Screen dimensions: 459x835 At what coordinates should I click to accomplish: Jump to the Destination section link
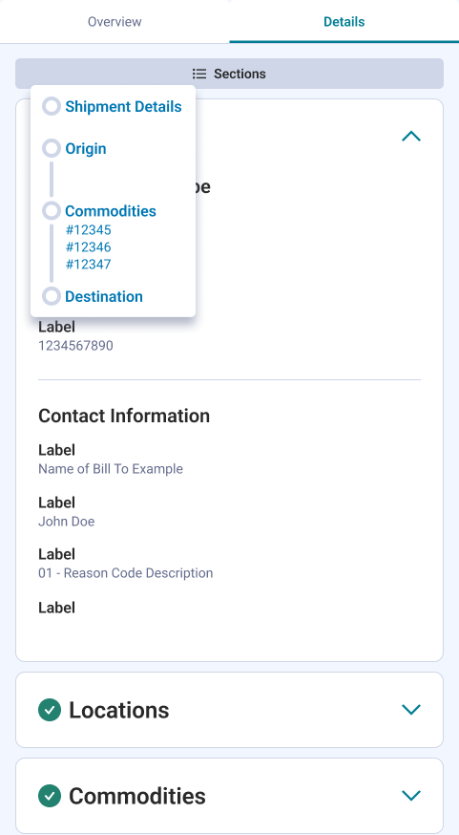coord(104,296)
